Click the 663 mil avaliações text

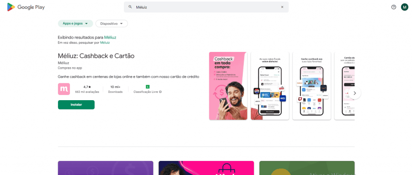87,92
